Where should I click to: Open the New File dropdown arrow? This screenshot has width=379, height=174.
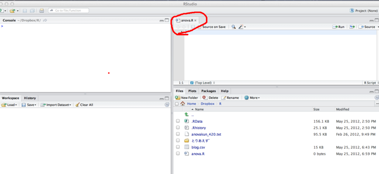[x=5, y=11]
